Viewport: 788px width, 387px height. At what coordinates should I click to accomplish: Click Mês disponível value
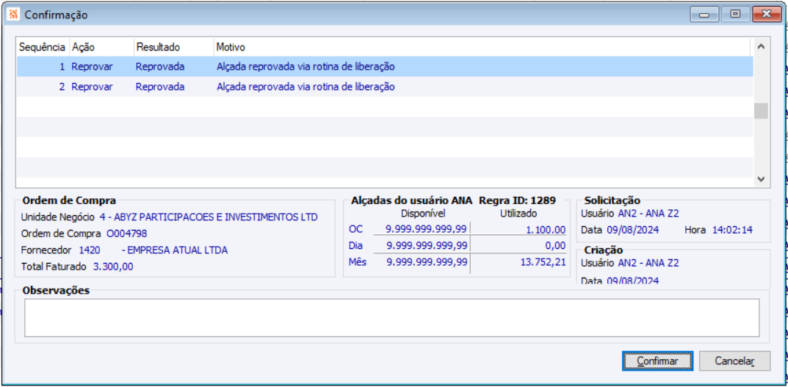(427, 262)
